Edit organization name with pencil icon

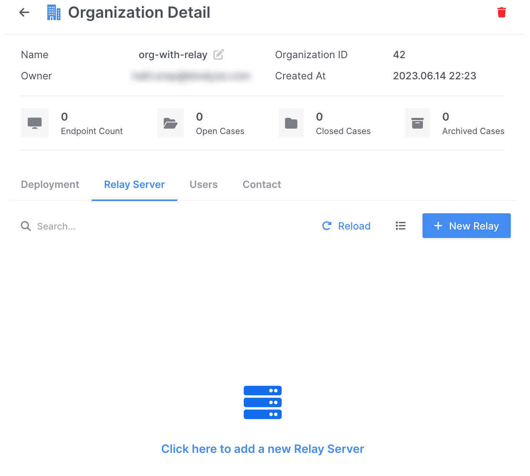pos(218,55)
